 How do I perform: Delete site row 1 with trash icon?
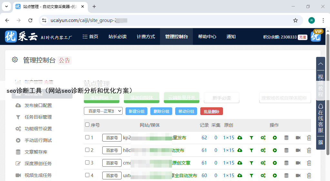pyautogui.click(x=309, y=138)
